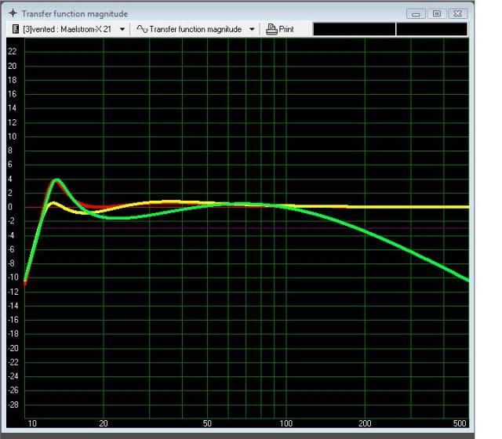Click the Print button
Screen dimensions: 502x439
[x=280, y=29]
